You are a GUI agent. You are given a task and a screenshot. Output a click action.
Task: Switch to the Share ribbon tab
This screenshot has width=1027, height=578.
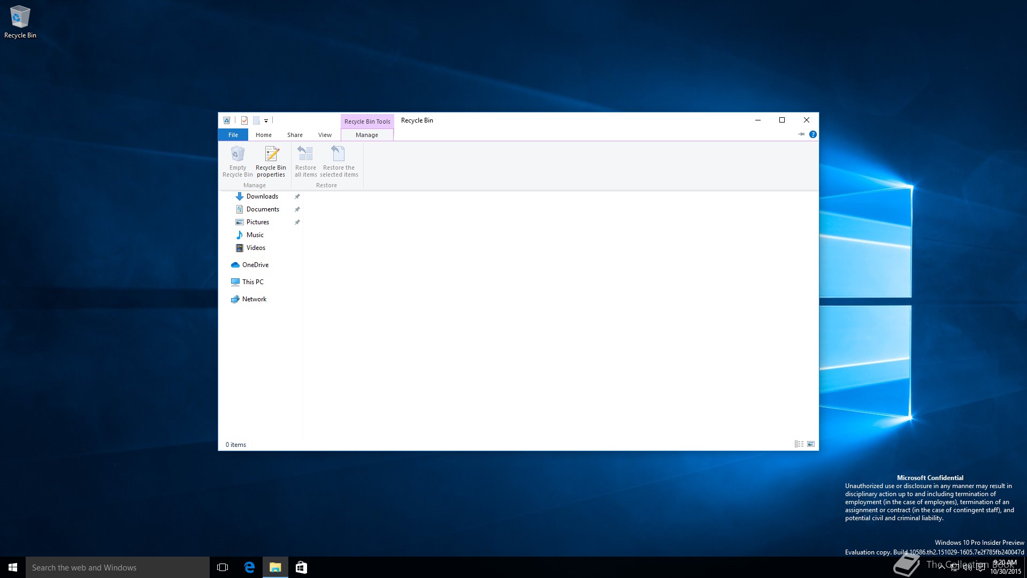295,135
